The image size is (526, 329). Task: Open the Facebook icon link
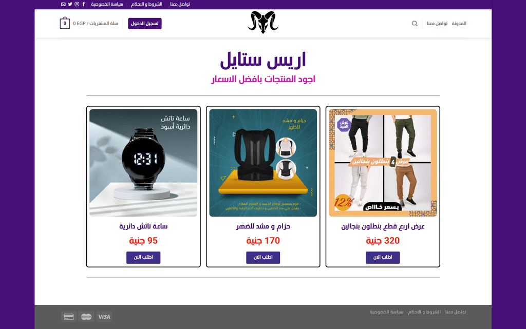[84, 4]
